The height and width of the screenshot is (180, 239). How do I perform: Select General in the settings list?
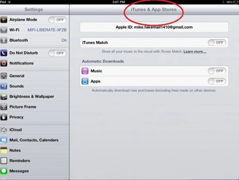pos(34,76)
